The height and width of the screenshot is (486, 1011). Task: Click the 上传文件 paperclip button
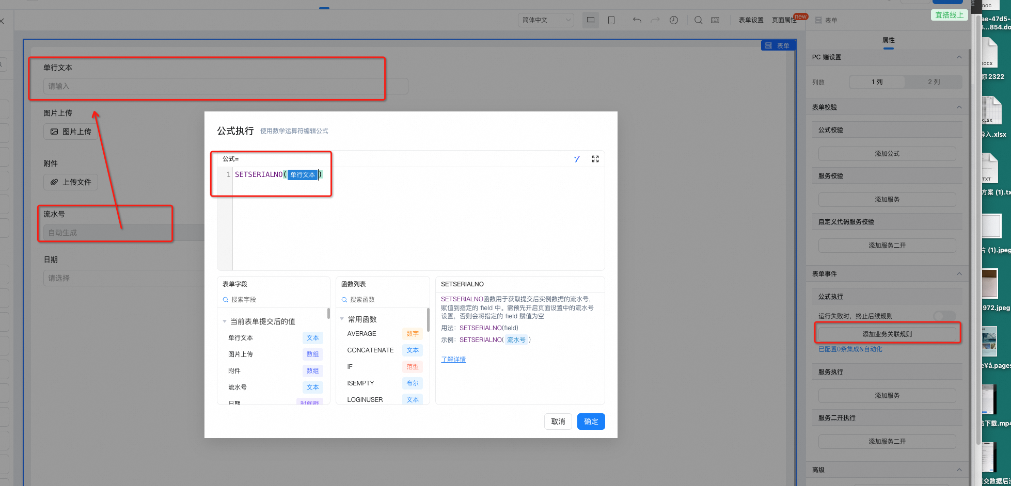pos(71,182)
